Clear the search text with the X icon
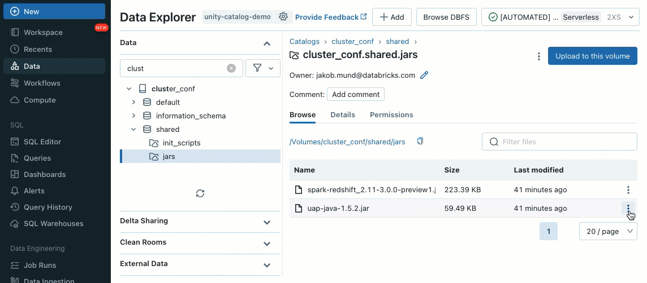Screen dimensions: 647x283 tap(231, 68)
